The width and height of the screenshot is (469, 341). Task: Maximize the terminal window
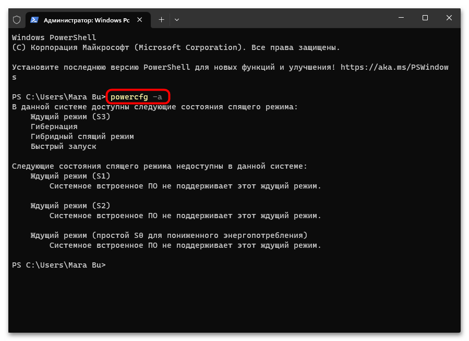425,18
